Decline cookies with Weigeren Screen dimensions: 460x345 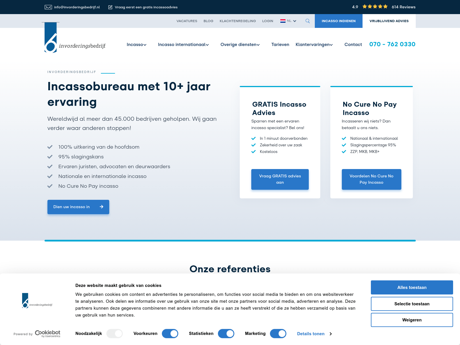[412, 320]
